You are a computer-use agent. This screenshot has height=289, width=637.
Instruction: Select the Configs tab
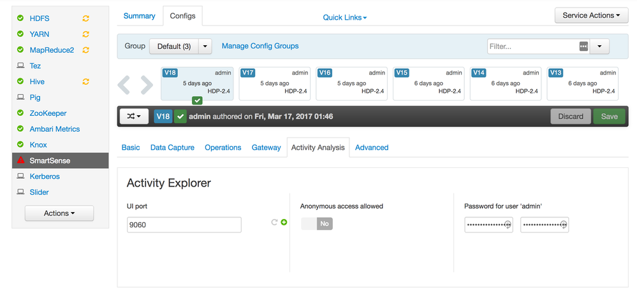click(183, 16)
